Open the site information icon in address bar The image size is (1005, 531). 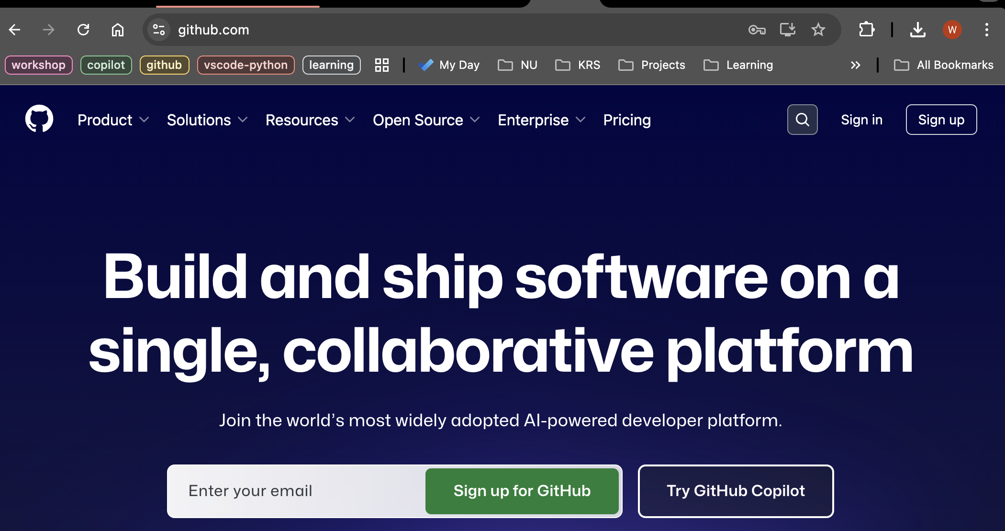pos(159,30)
